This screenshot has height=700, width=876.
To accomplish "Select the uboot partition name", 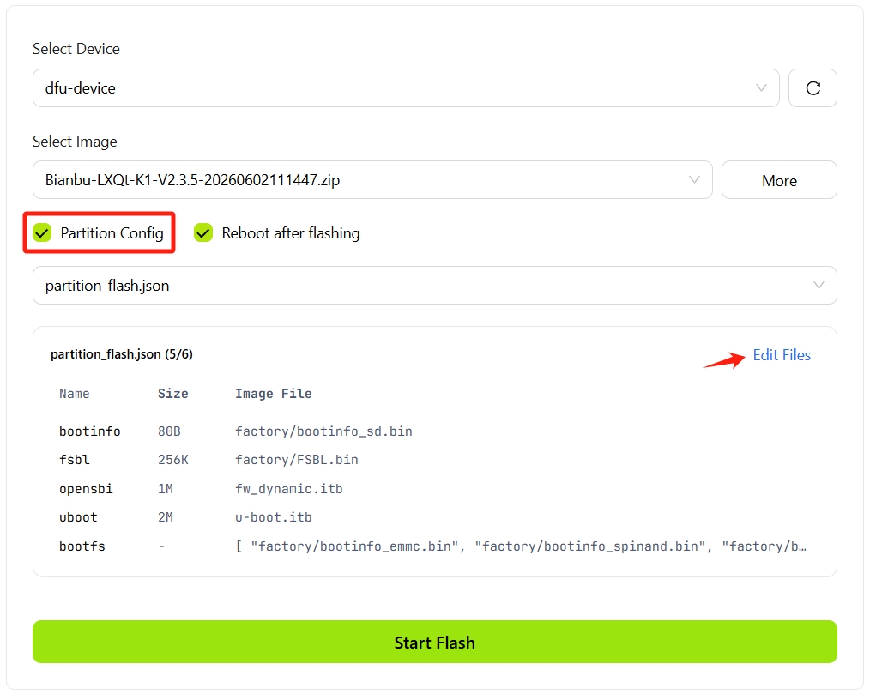I will (78, 517).
